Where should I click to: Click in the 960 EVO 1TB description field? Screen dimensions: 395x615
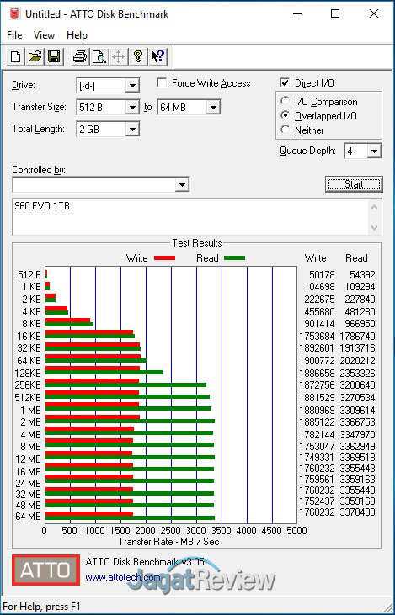click(191, 217)
